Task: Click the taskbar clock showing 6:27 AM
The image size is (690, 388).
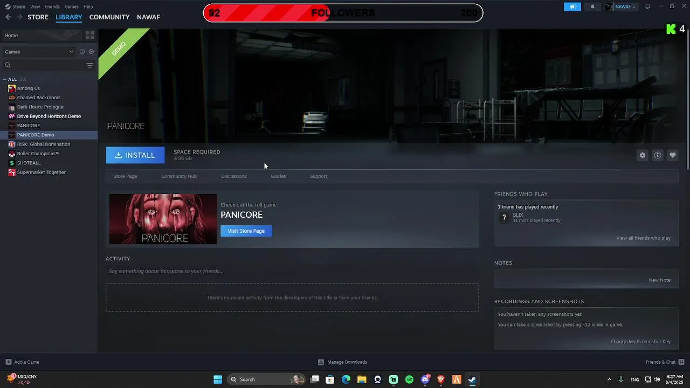Action: (674, 379)
